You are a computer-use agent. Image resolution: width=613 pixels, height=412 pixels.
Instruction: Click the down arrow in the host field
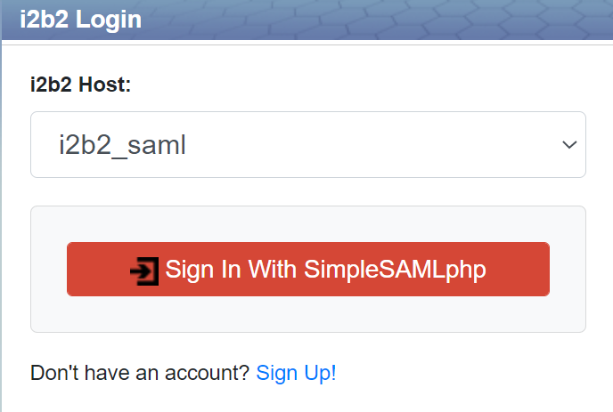coord(568,145)
